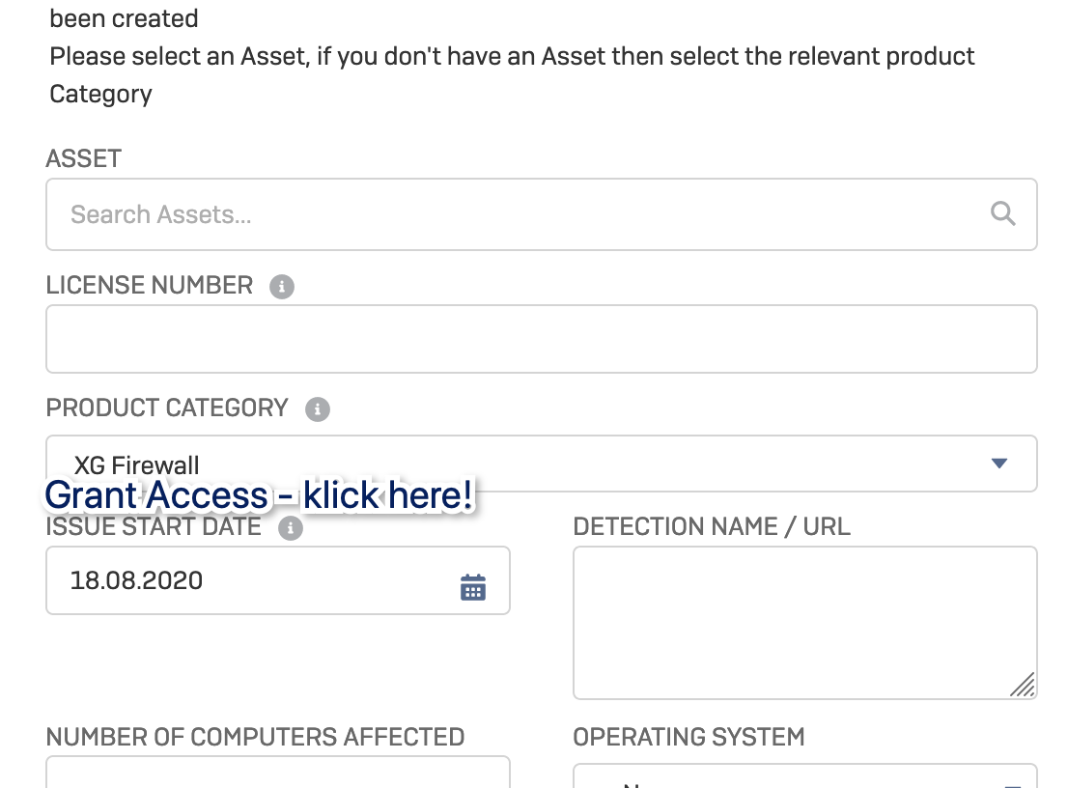Click into the License Number text field
1068x788 pixels.
tap(542, 339)
